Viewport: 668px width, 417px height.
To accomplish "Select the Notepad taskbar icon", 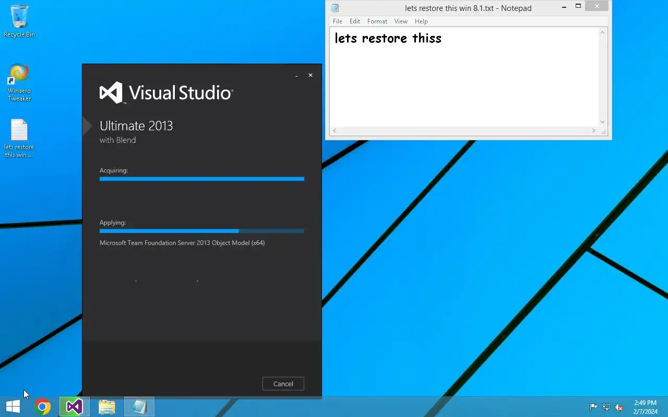I will coord(139,407).
